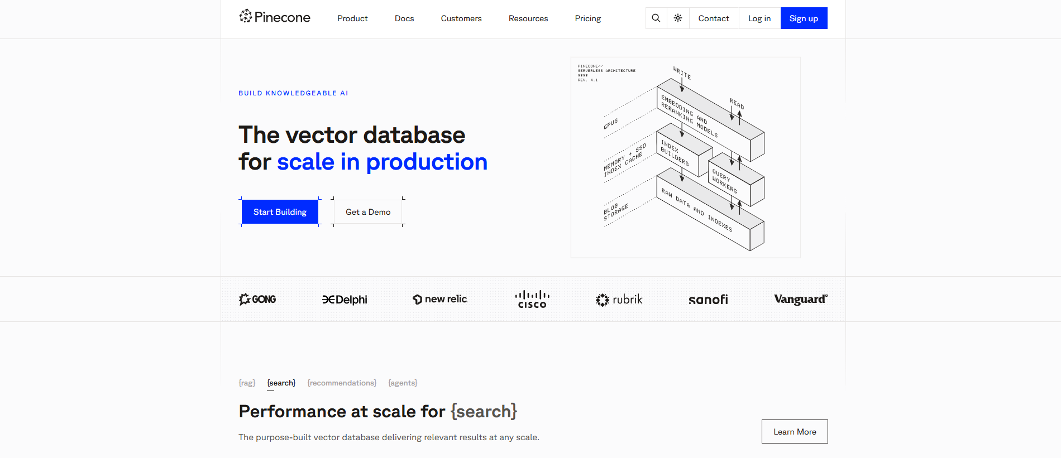Click the serverless architecture diagram
Screen dimensions: 1061x458
pos(685,157)
